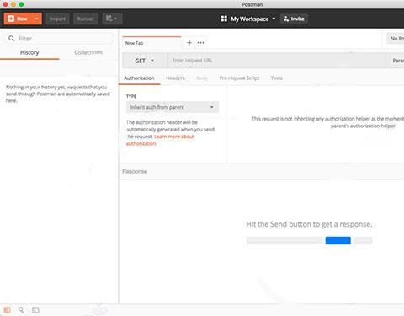Click the Filter search magnifier icon
404x316 pixels.
tap(11, 39)
